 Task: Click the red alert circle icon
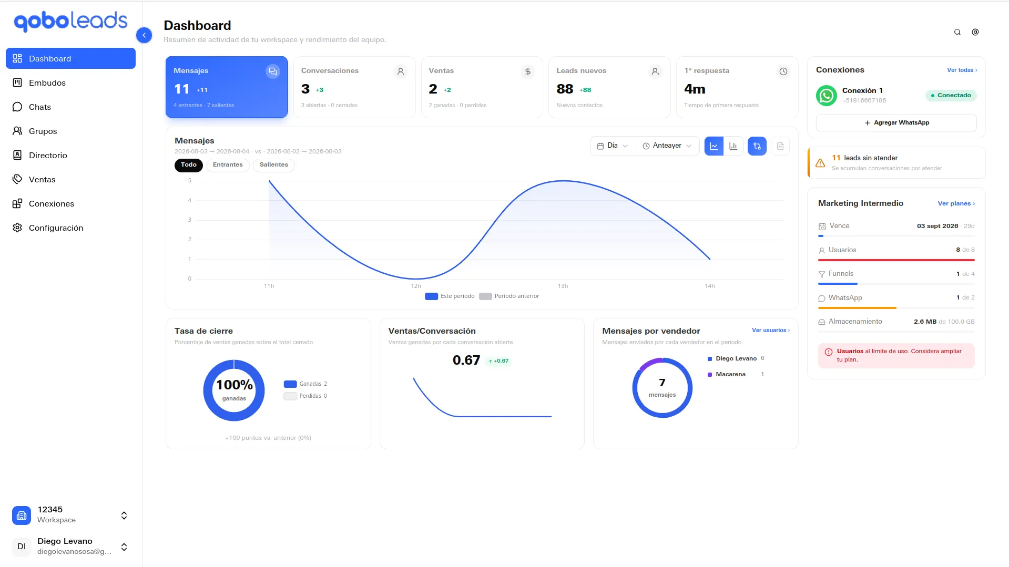click(x=829, y=352)
